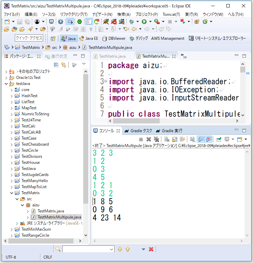Close the bottom find bar with red X
This screenshot has height=263, width=253.
pos(151,249)
